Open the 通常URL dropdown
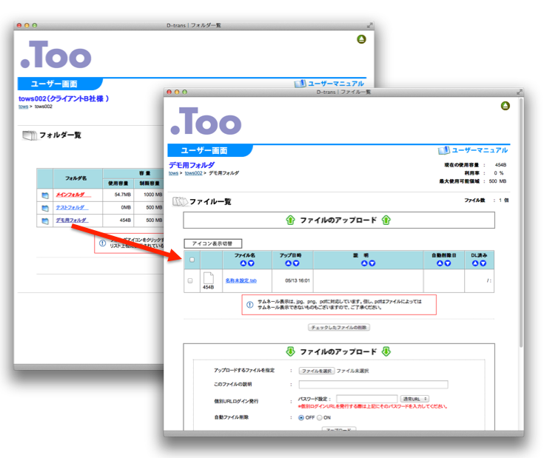The image size is (544, 458). (x=414, y=399)
